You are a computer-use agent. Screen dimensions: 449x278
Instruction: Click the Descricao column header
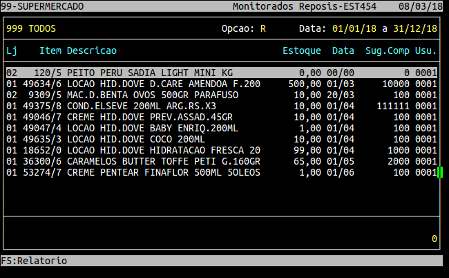(92, 51)
